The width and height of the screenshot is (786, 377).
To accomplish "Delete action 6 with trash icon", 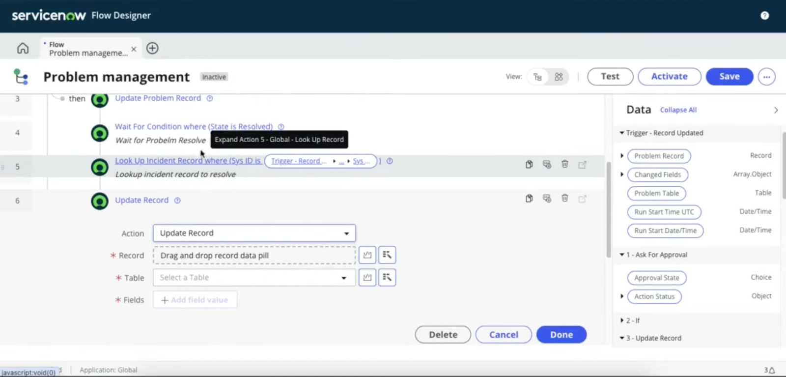I will pos(565,198).
